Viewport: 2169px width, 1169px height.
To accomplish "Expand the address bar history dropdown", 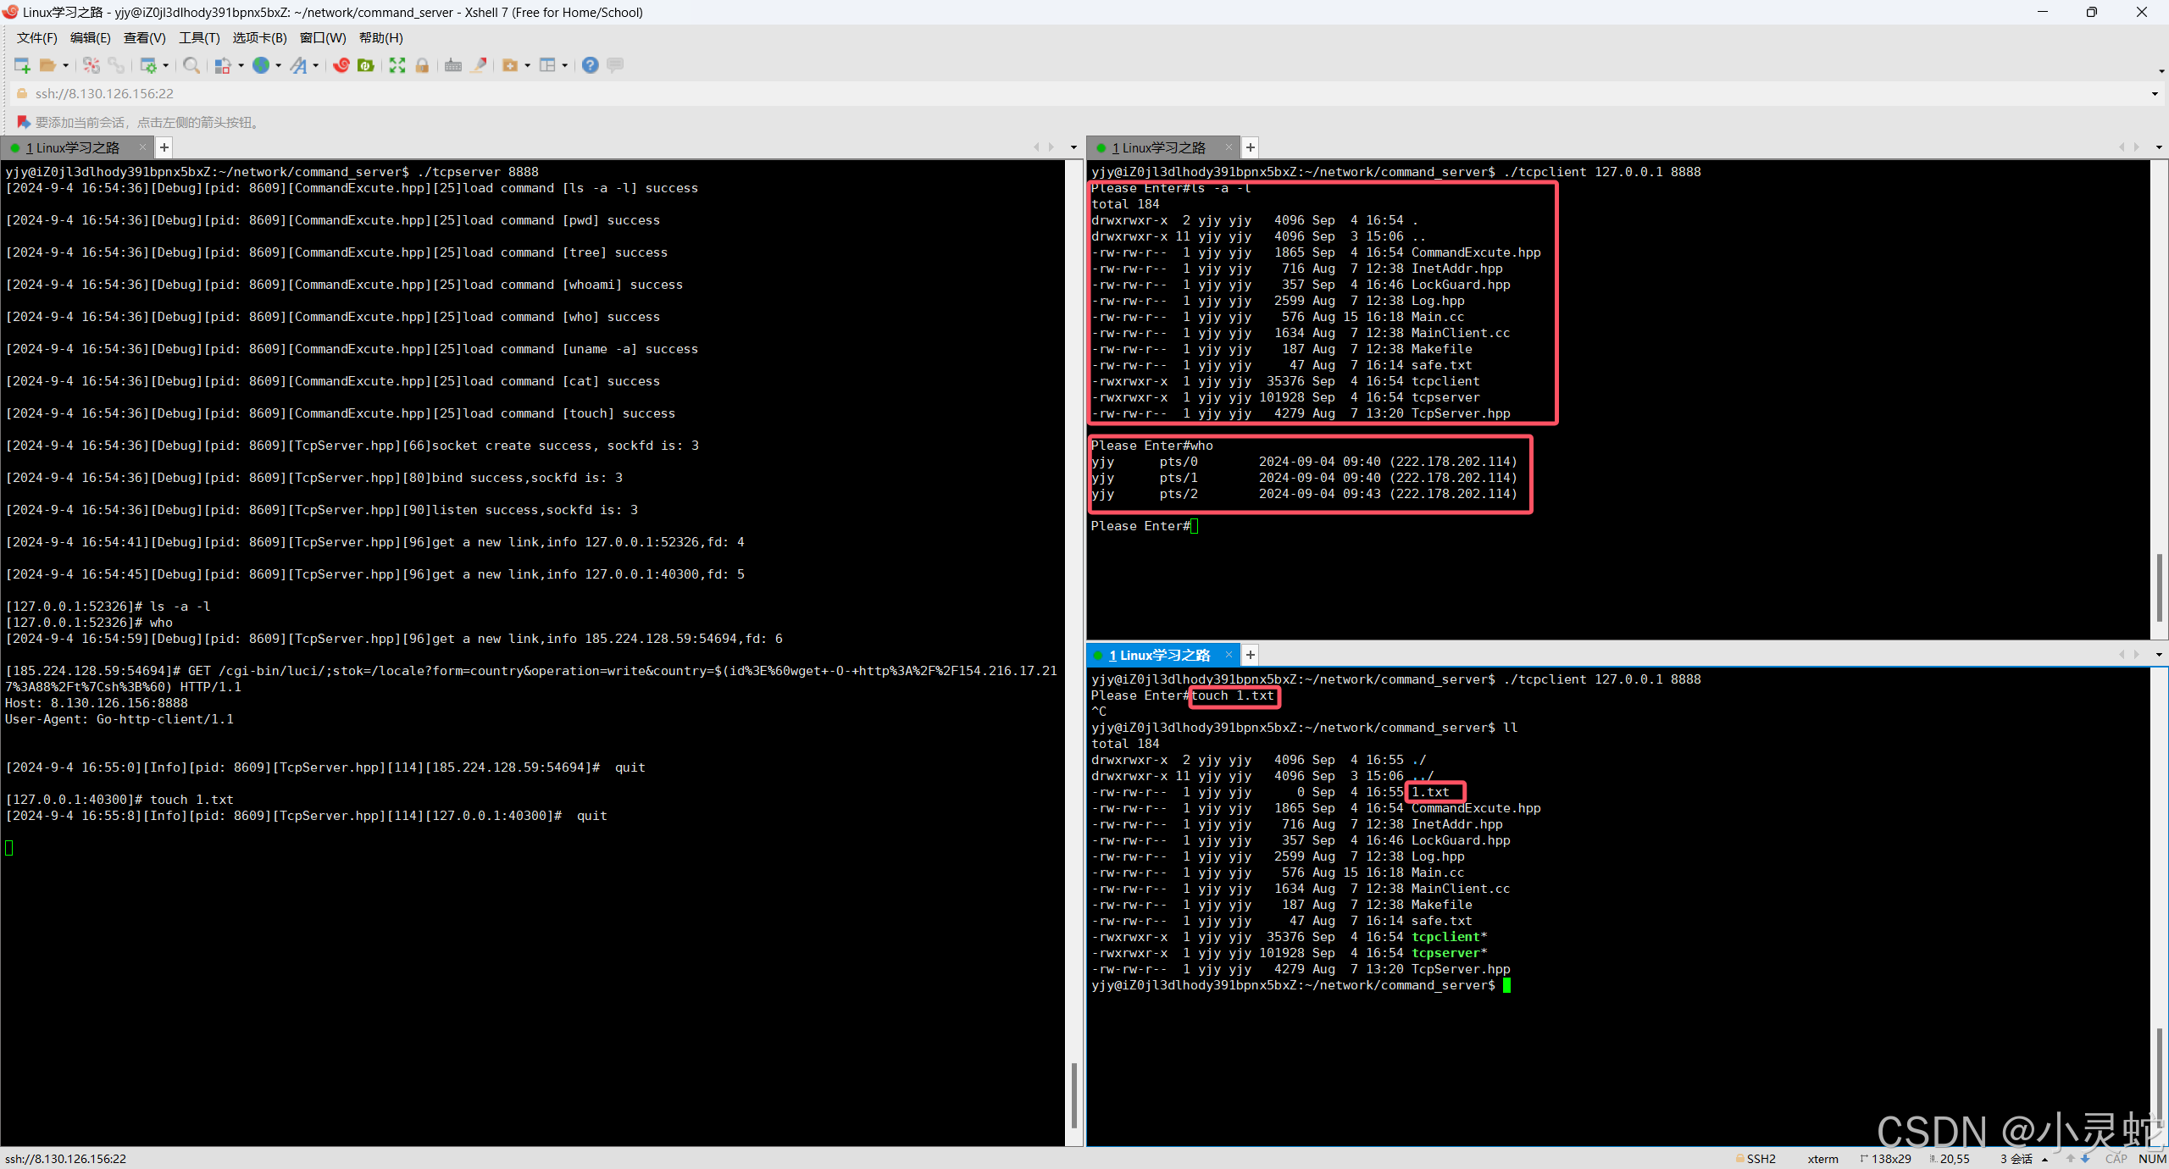I will click(x=2155, y=93).
